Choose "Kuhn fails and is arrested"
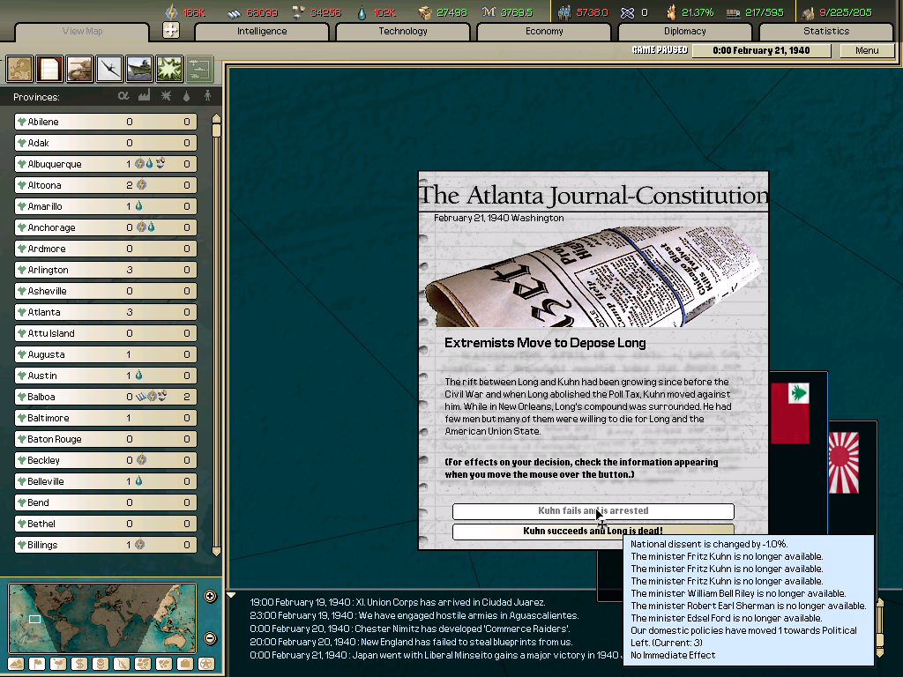This screenshot has height=677, width=903. pos(593,511)
